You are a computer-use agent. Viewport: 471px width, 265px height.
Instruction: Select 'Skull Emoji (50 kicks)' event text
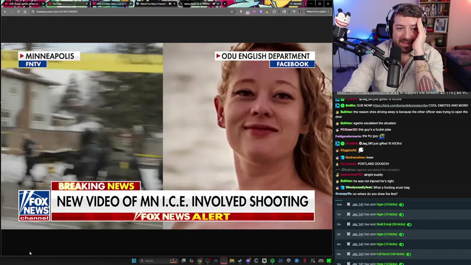[x=391, y=224]
